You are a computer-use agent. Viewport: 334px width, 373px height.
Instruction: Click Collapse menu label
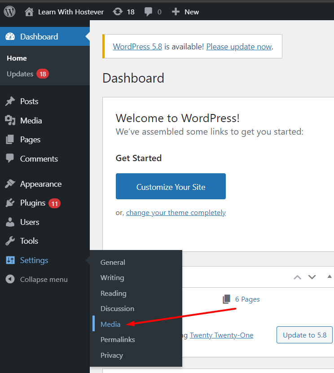44,280
